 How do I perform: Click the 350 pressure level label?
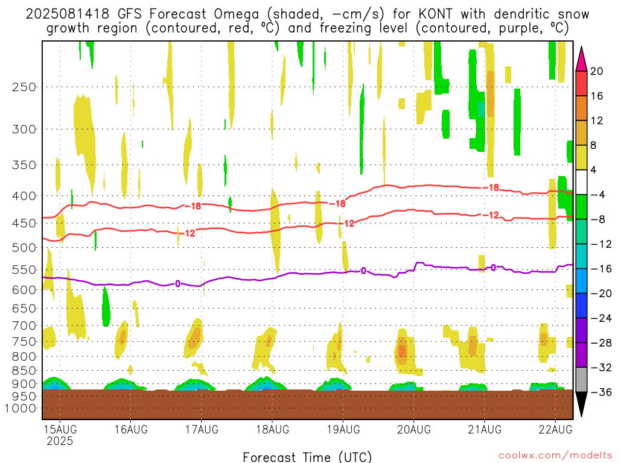(24, 165)
